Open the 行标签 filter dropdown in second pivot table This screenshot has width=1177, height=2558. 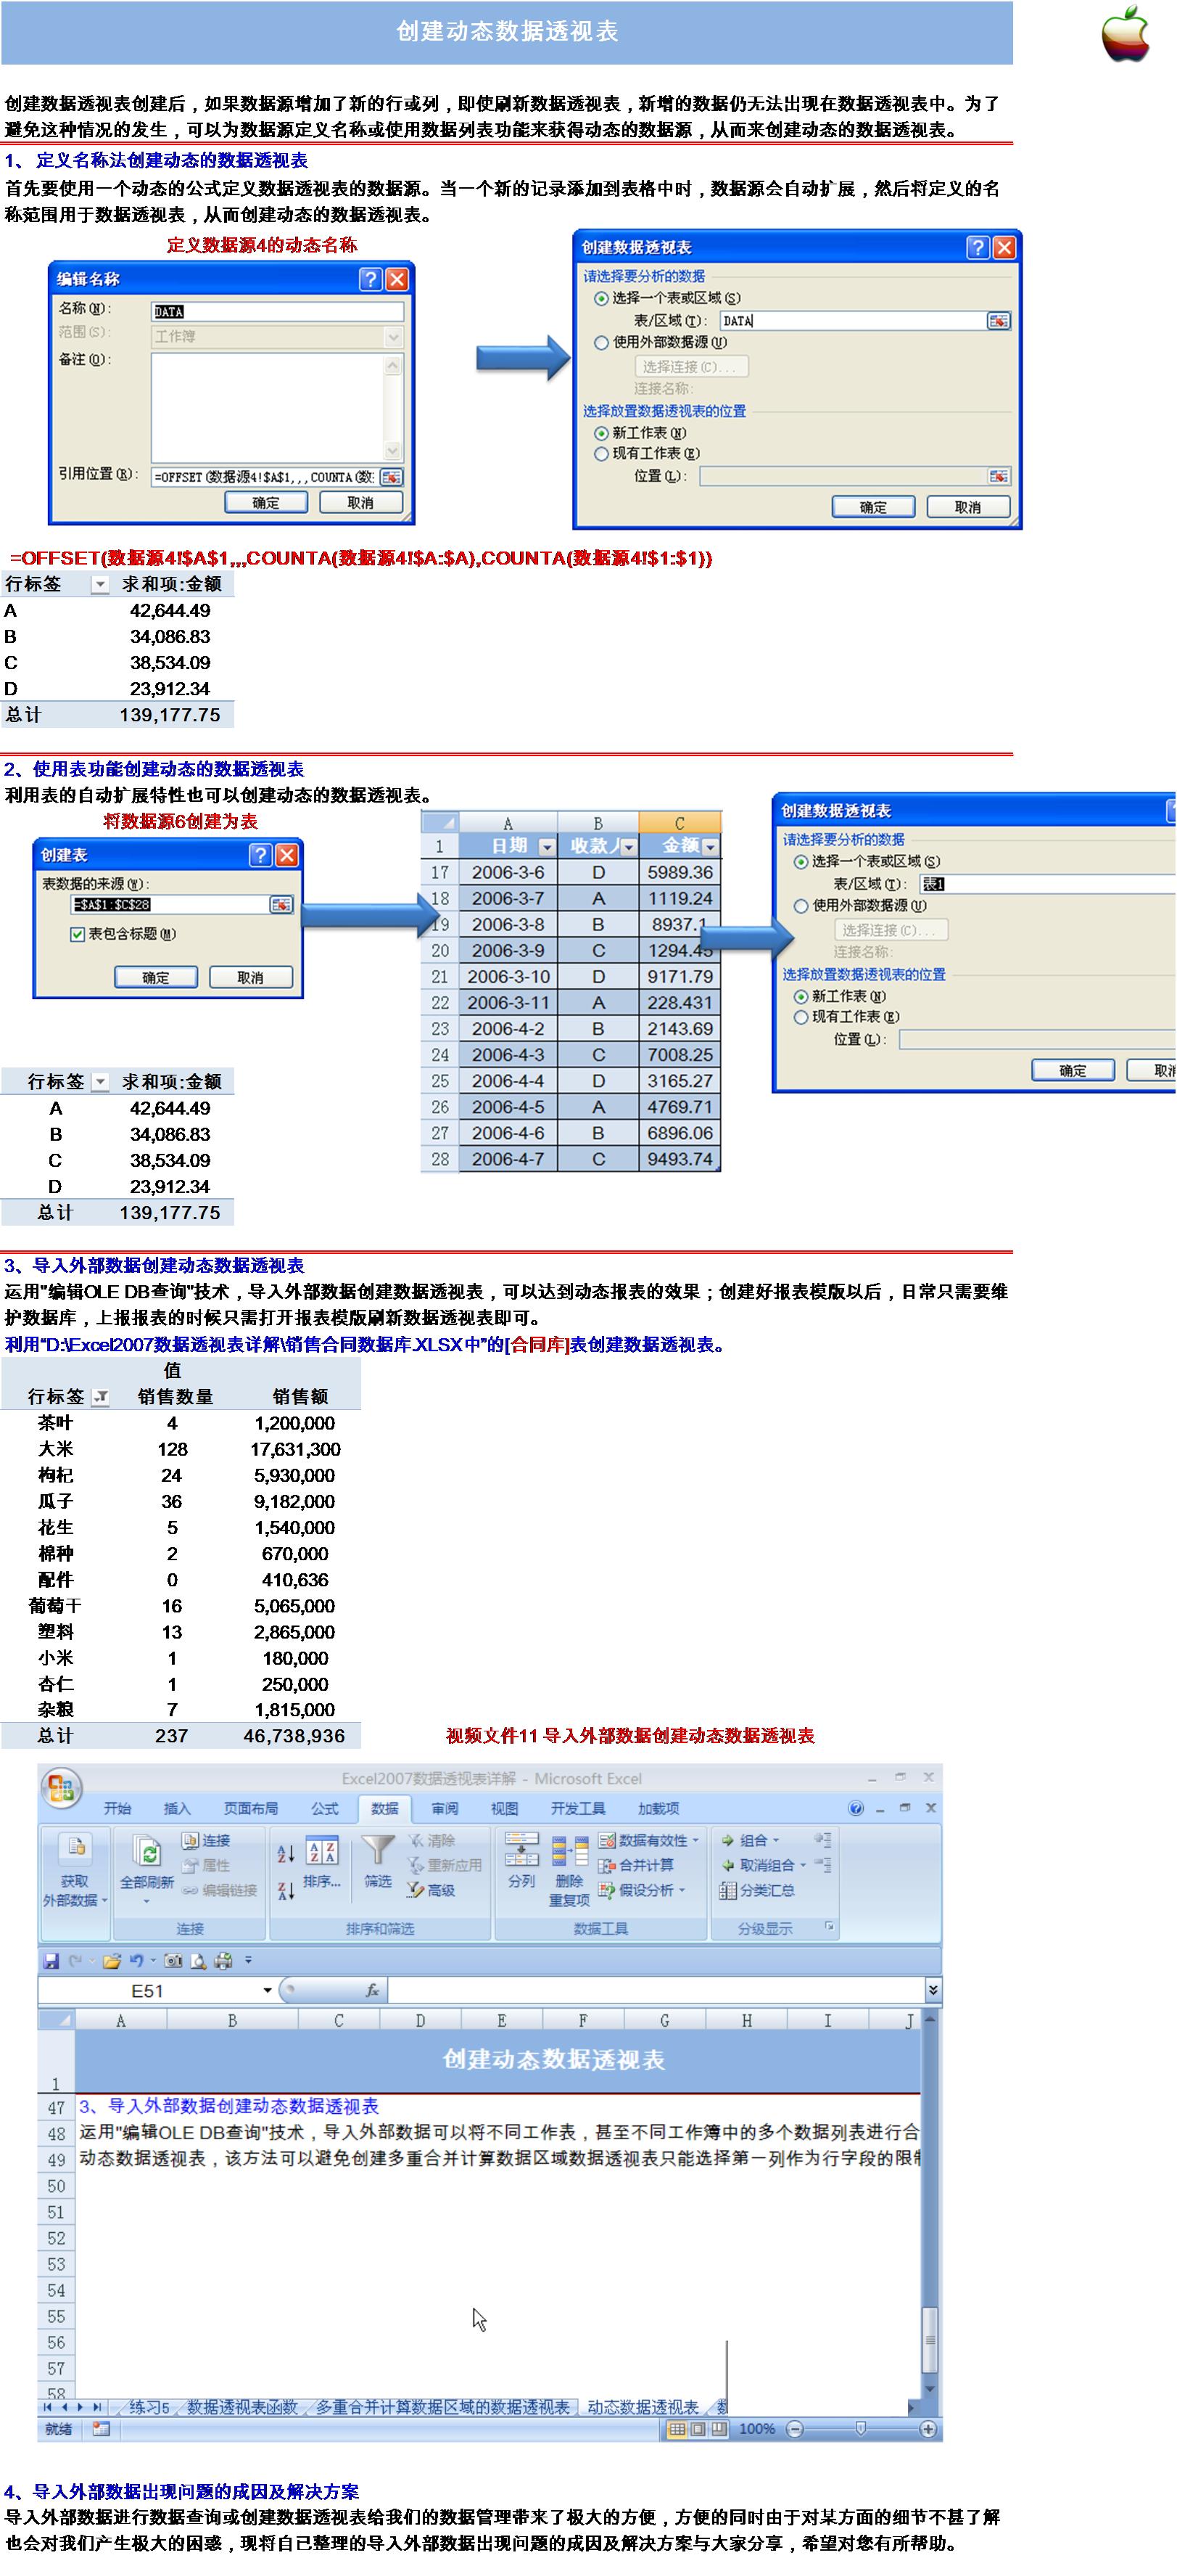tap(99, 1083)
